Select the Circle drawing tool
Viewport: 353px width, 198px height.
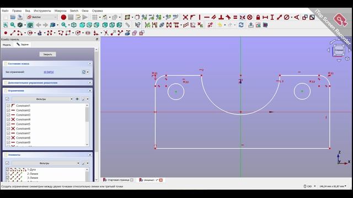30,33
